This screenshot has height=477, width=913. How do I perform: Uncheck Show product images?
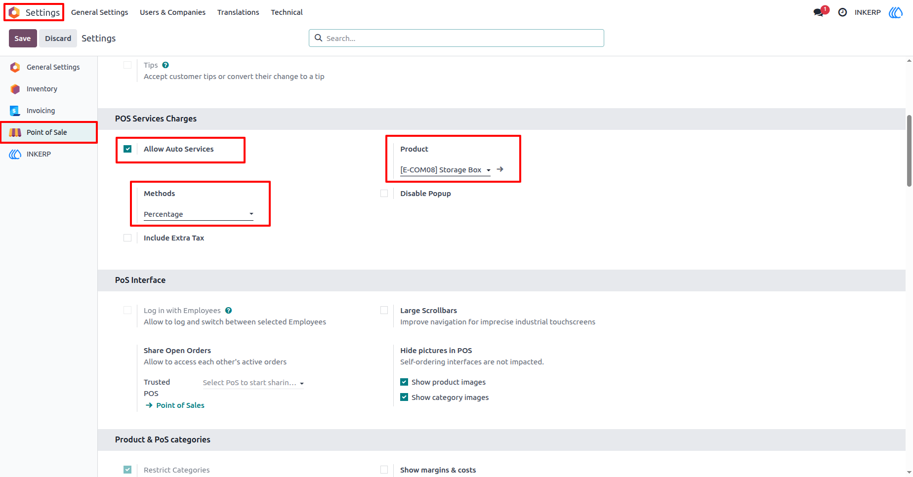pos(404,382)
